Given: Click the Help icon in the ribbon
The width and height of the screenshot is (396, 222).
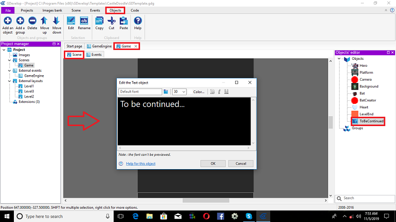Looking at the screenshot, I should click(138, 21).
